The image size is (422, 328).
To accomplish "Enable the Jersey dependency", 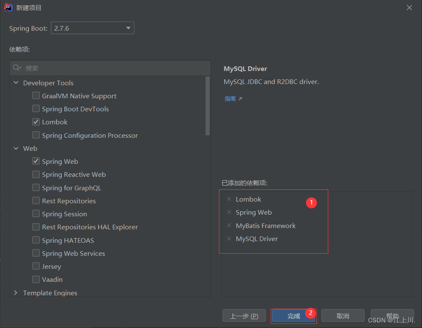I will 36,266.
